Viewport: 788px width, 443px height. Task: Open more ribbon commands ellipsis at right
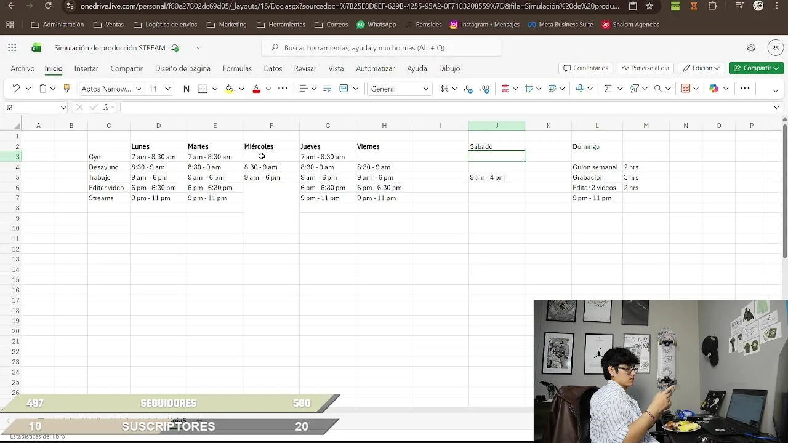click(745, 89)
